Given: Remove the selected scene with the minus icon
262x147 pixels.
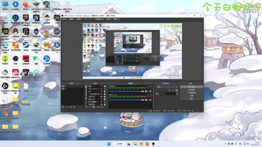Looking at the screenshot, I should (x=66, y=107).
